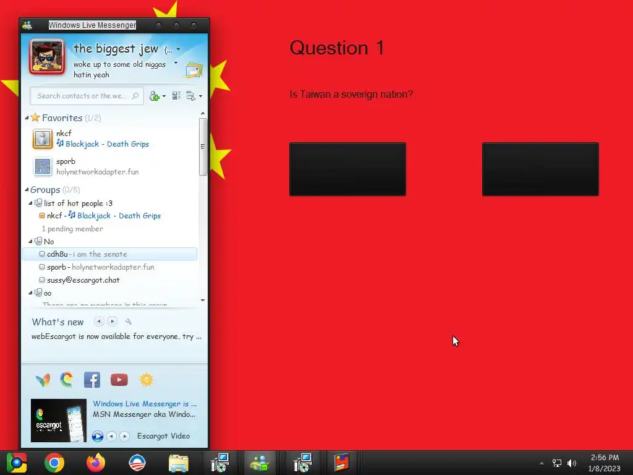Screen dimensions: 633x475
Task: Select sporb row in the No group
Action: pos(110,267)
